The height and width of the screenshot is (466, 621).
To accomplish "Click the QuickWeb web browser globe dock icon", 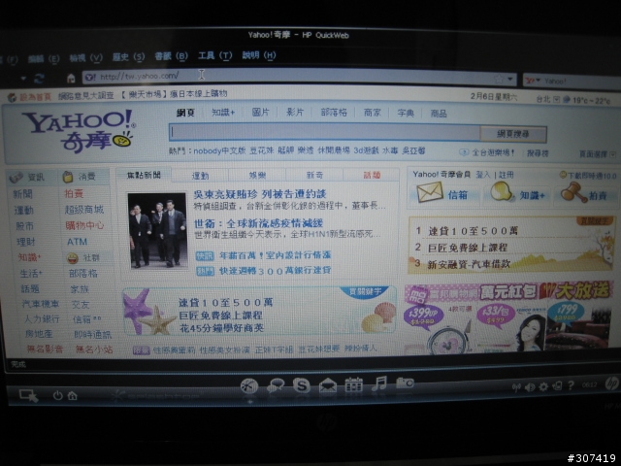I will 249,386.
